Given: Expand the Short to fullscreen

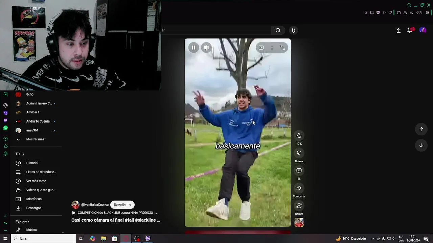Looking at the screenshot, I should coord(283,48).
